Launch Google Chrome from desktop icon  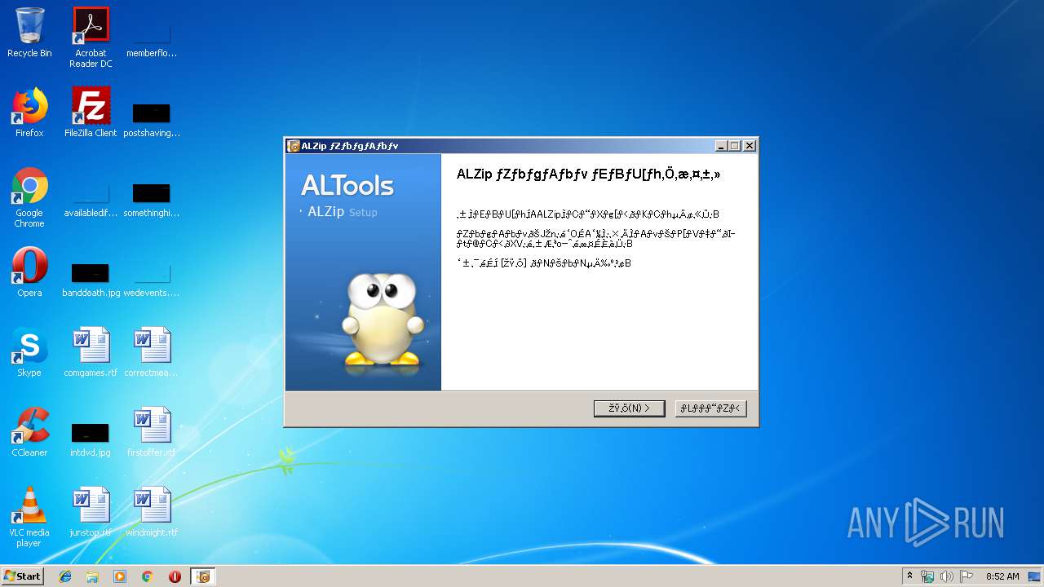coord(29,198)
